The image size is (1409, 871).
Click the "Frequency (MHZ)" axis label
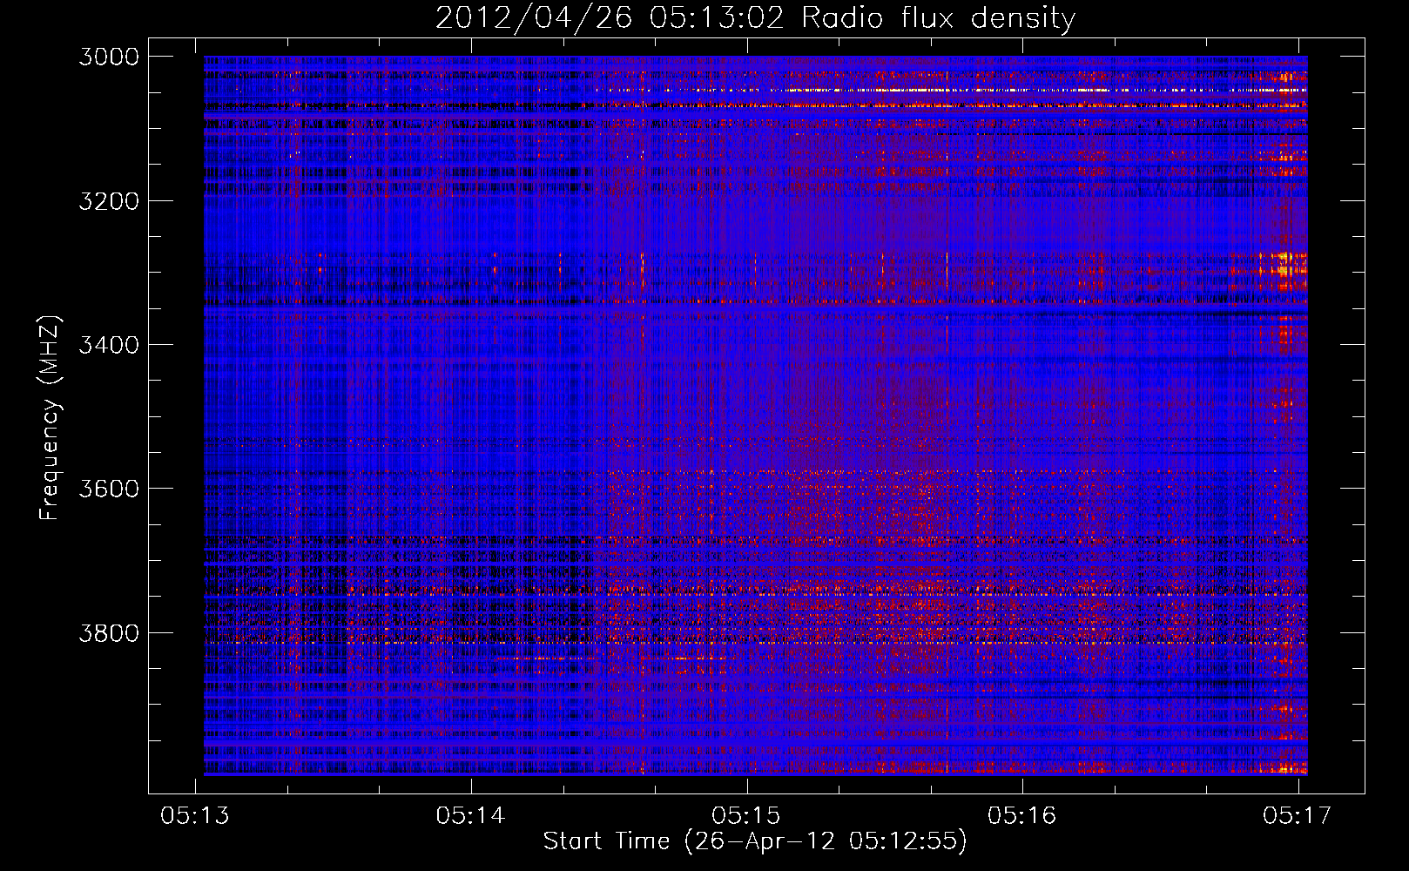(x=50, y=418)
